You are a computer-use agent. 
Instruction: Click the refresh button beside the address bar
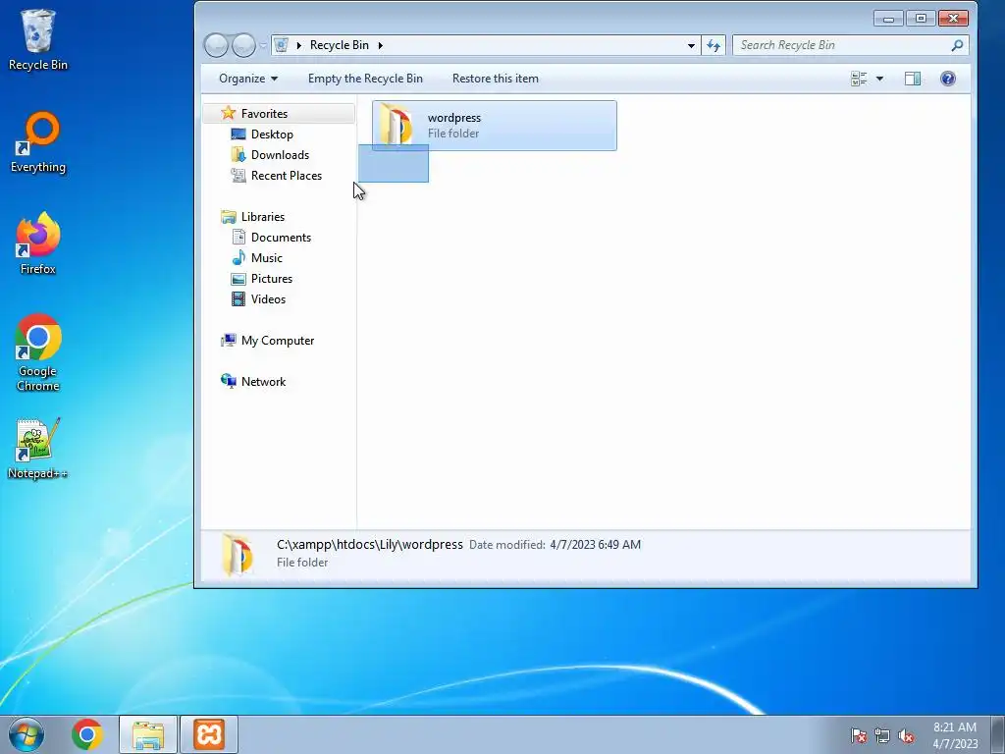pos(714,45)
